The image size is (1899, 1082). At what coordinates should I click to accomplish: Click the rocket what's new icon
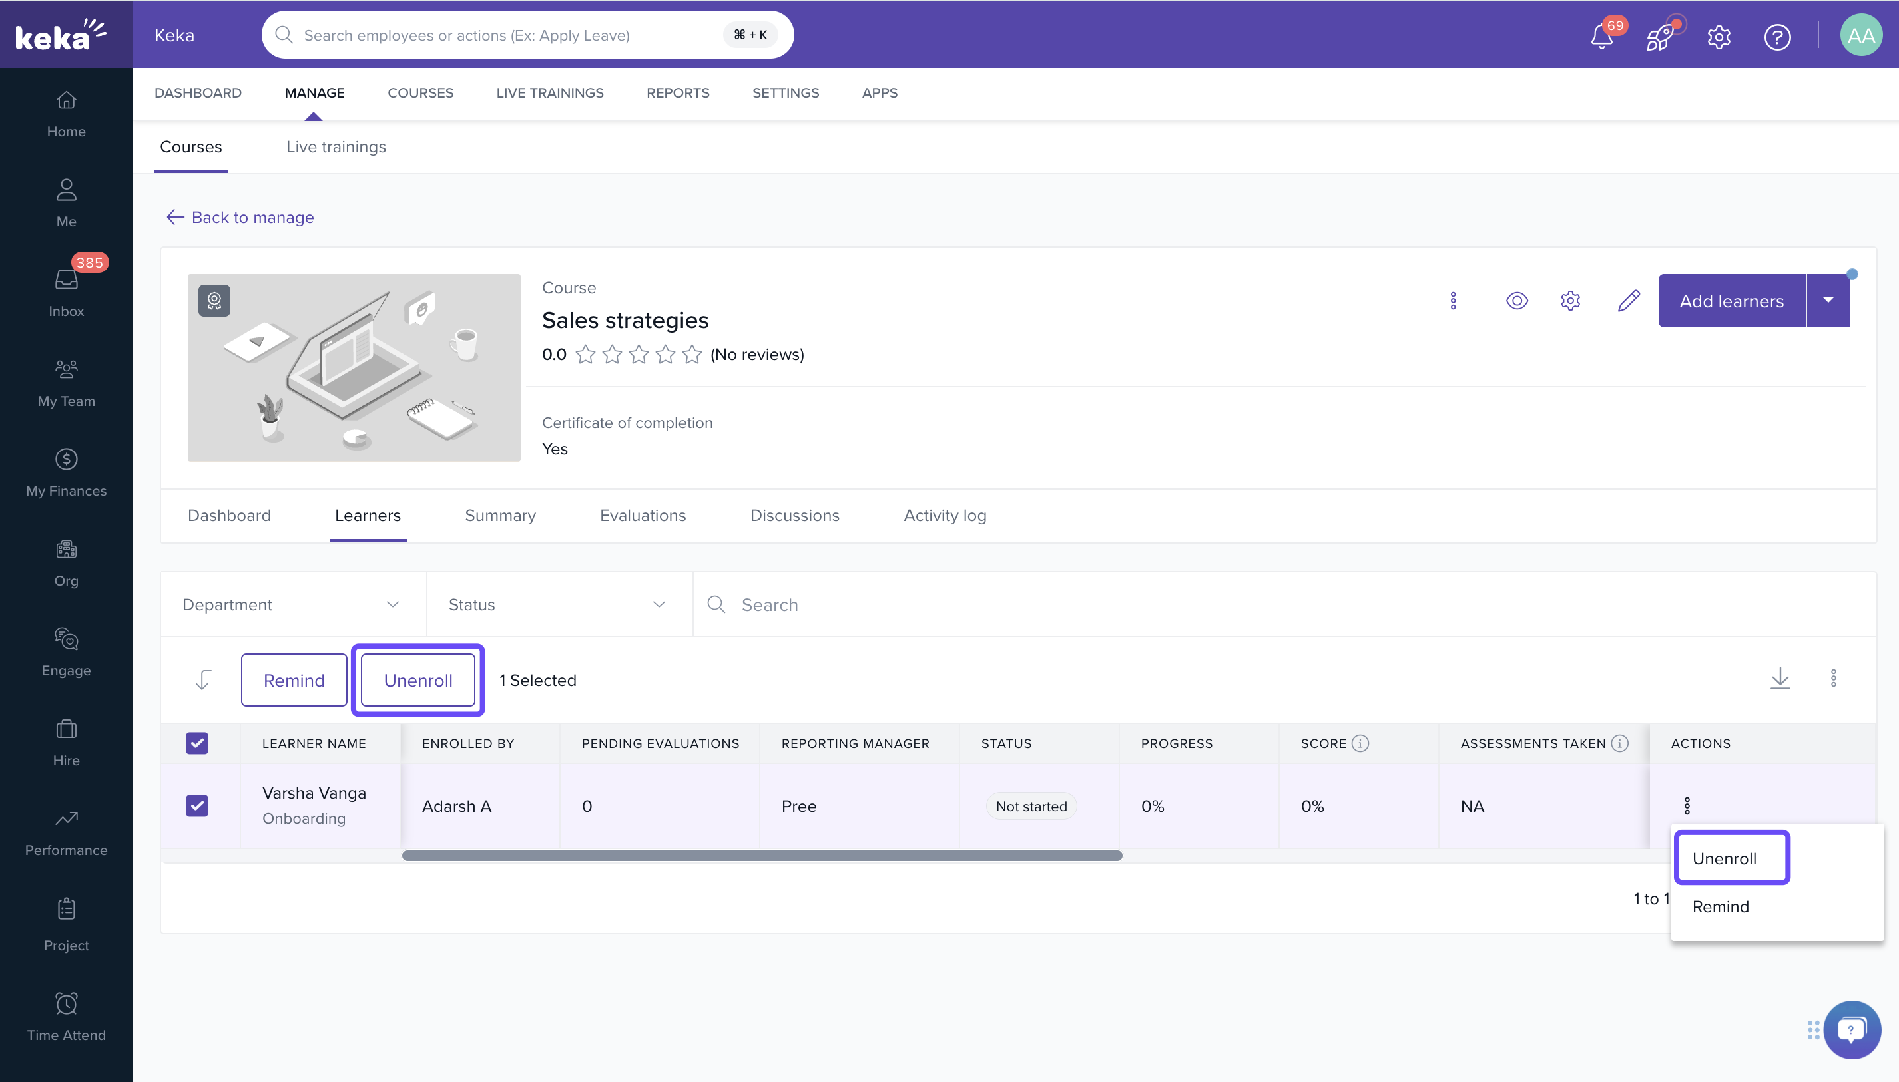point(1659,37)
